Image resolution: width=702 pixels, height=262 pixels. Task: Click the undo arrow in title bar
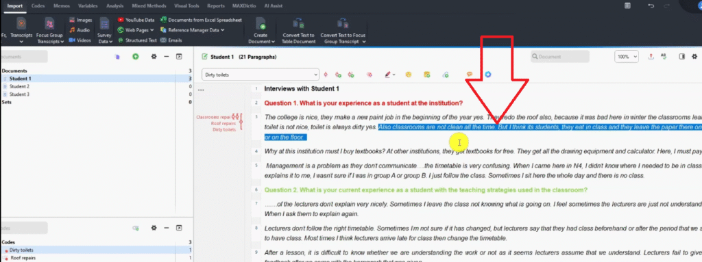click(651, 5)
